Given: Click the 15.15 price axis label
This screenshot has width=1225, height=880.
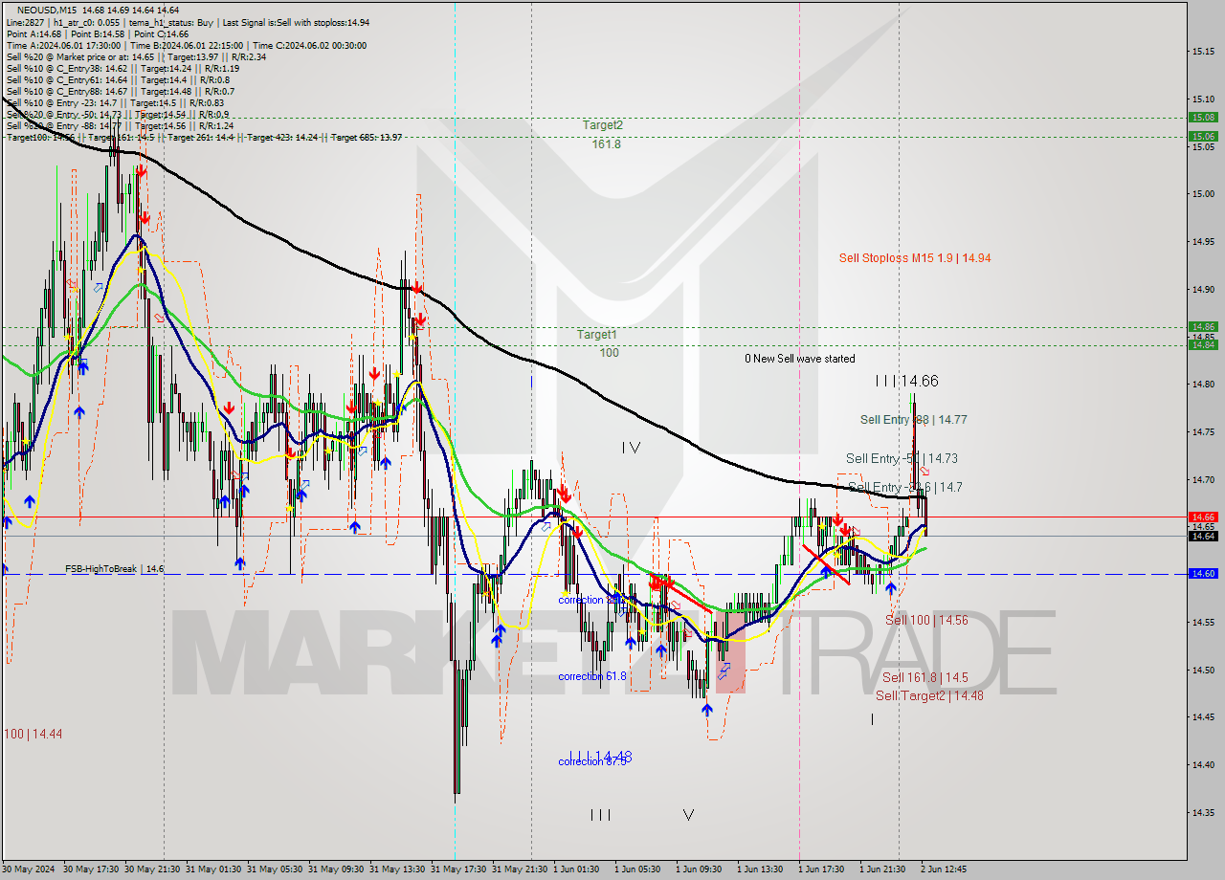Looking at the screenshot, I should pos(1203,51).
